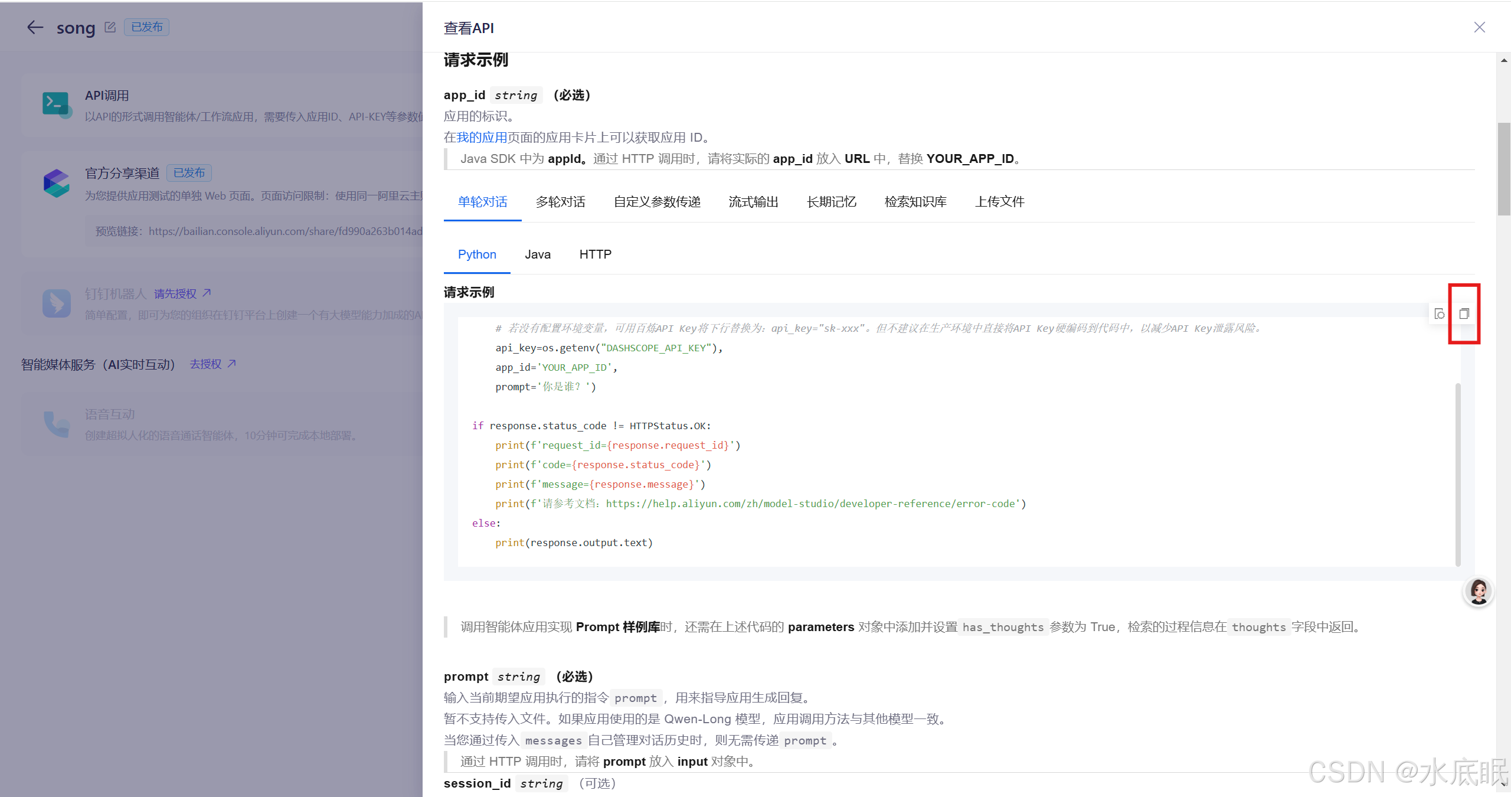Click the 官方分享渠道 cube logo icon
Image resolution: width=1511 pixels, height=797 pixels.
click(x=56, y=183)
